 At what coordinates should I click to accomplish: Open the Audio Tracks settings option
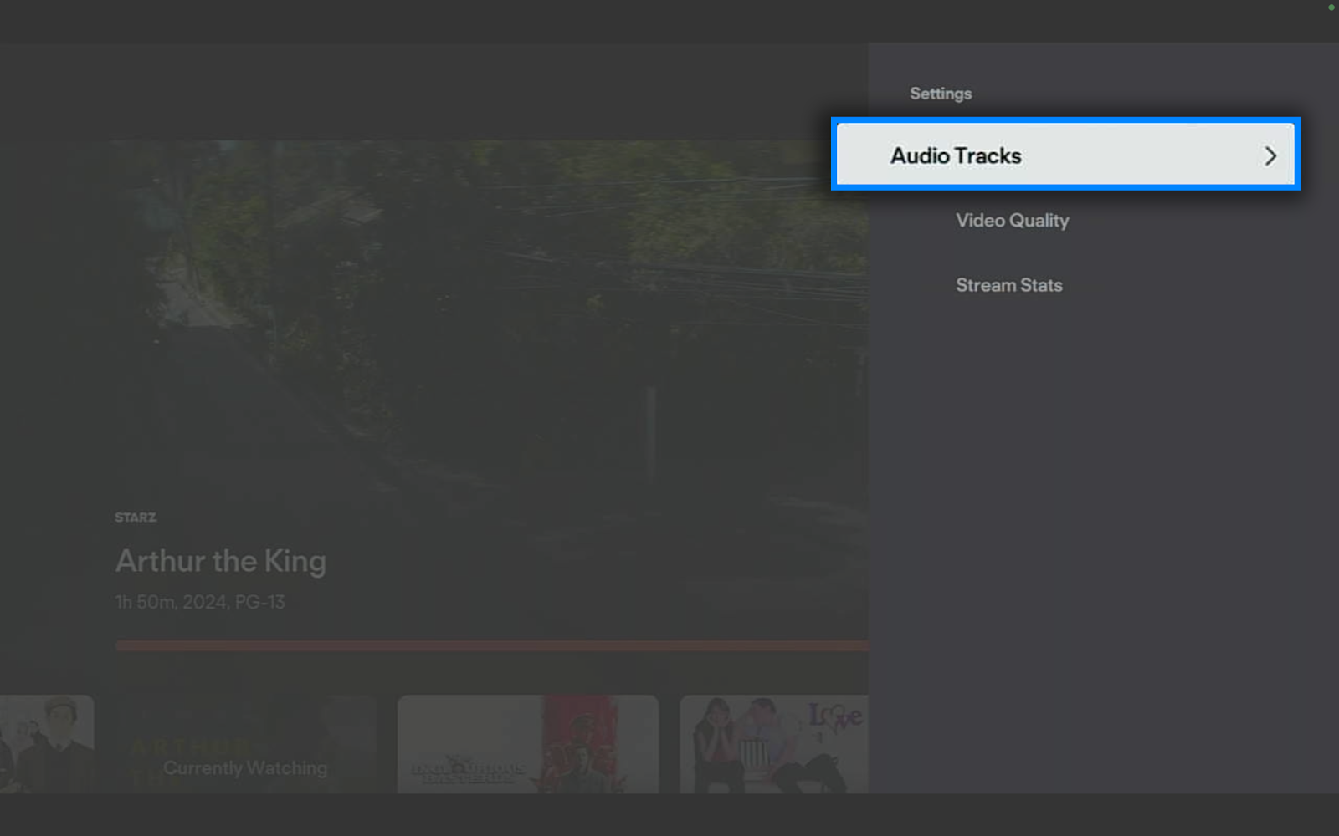(x=1065, y=155)
